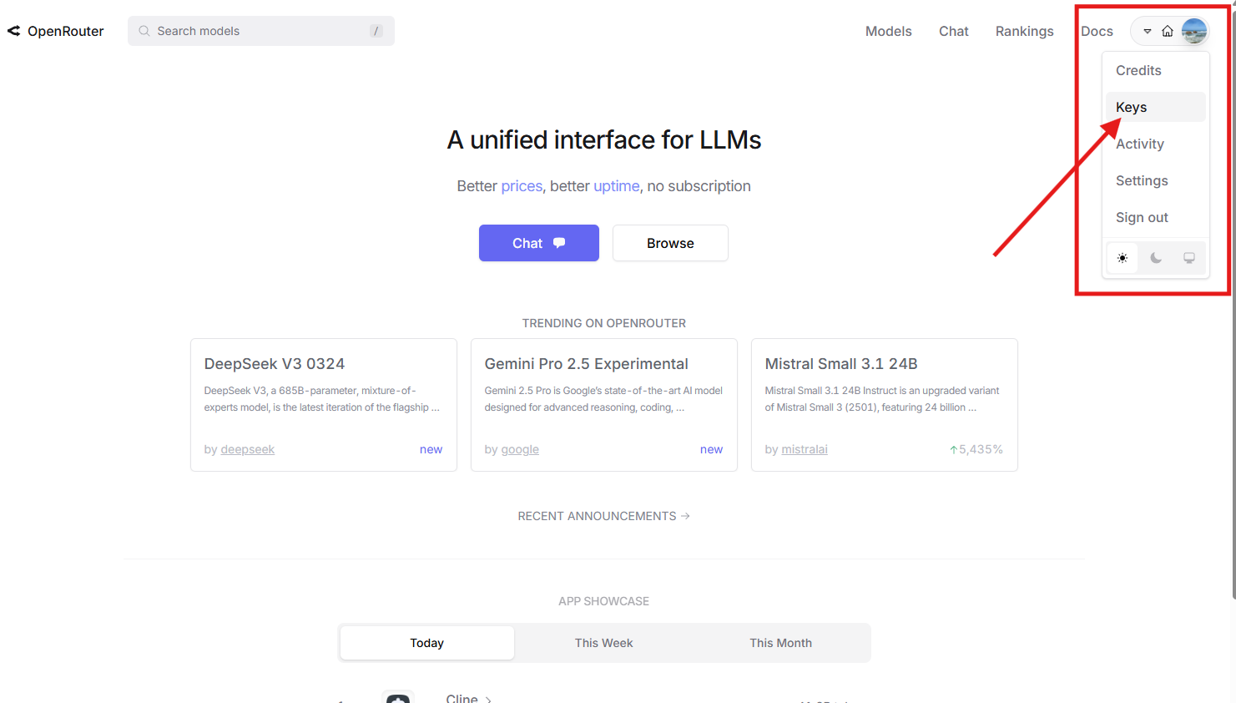Open Settings in account menu
Viewport: 1236px width, 703px height.
coord(1156,180)
